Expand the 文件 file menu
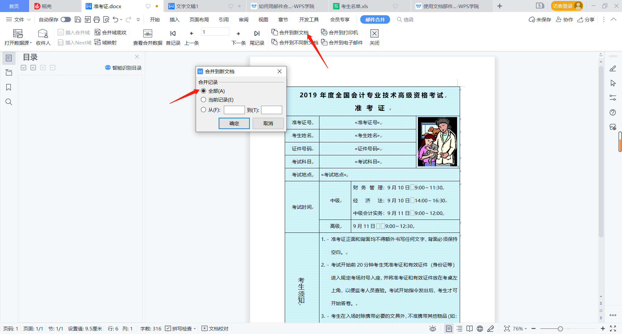This screenshot has width=622, height=334. coord(18,19)
